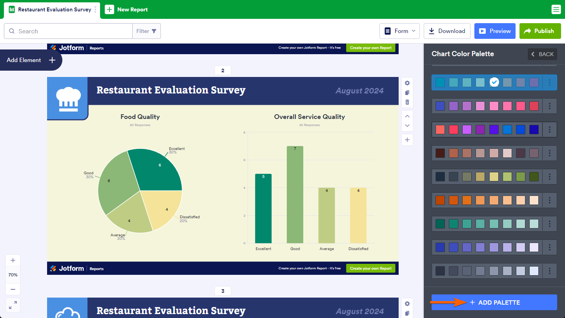
Task: Click into the Search input field
Action: point(73,31)
